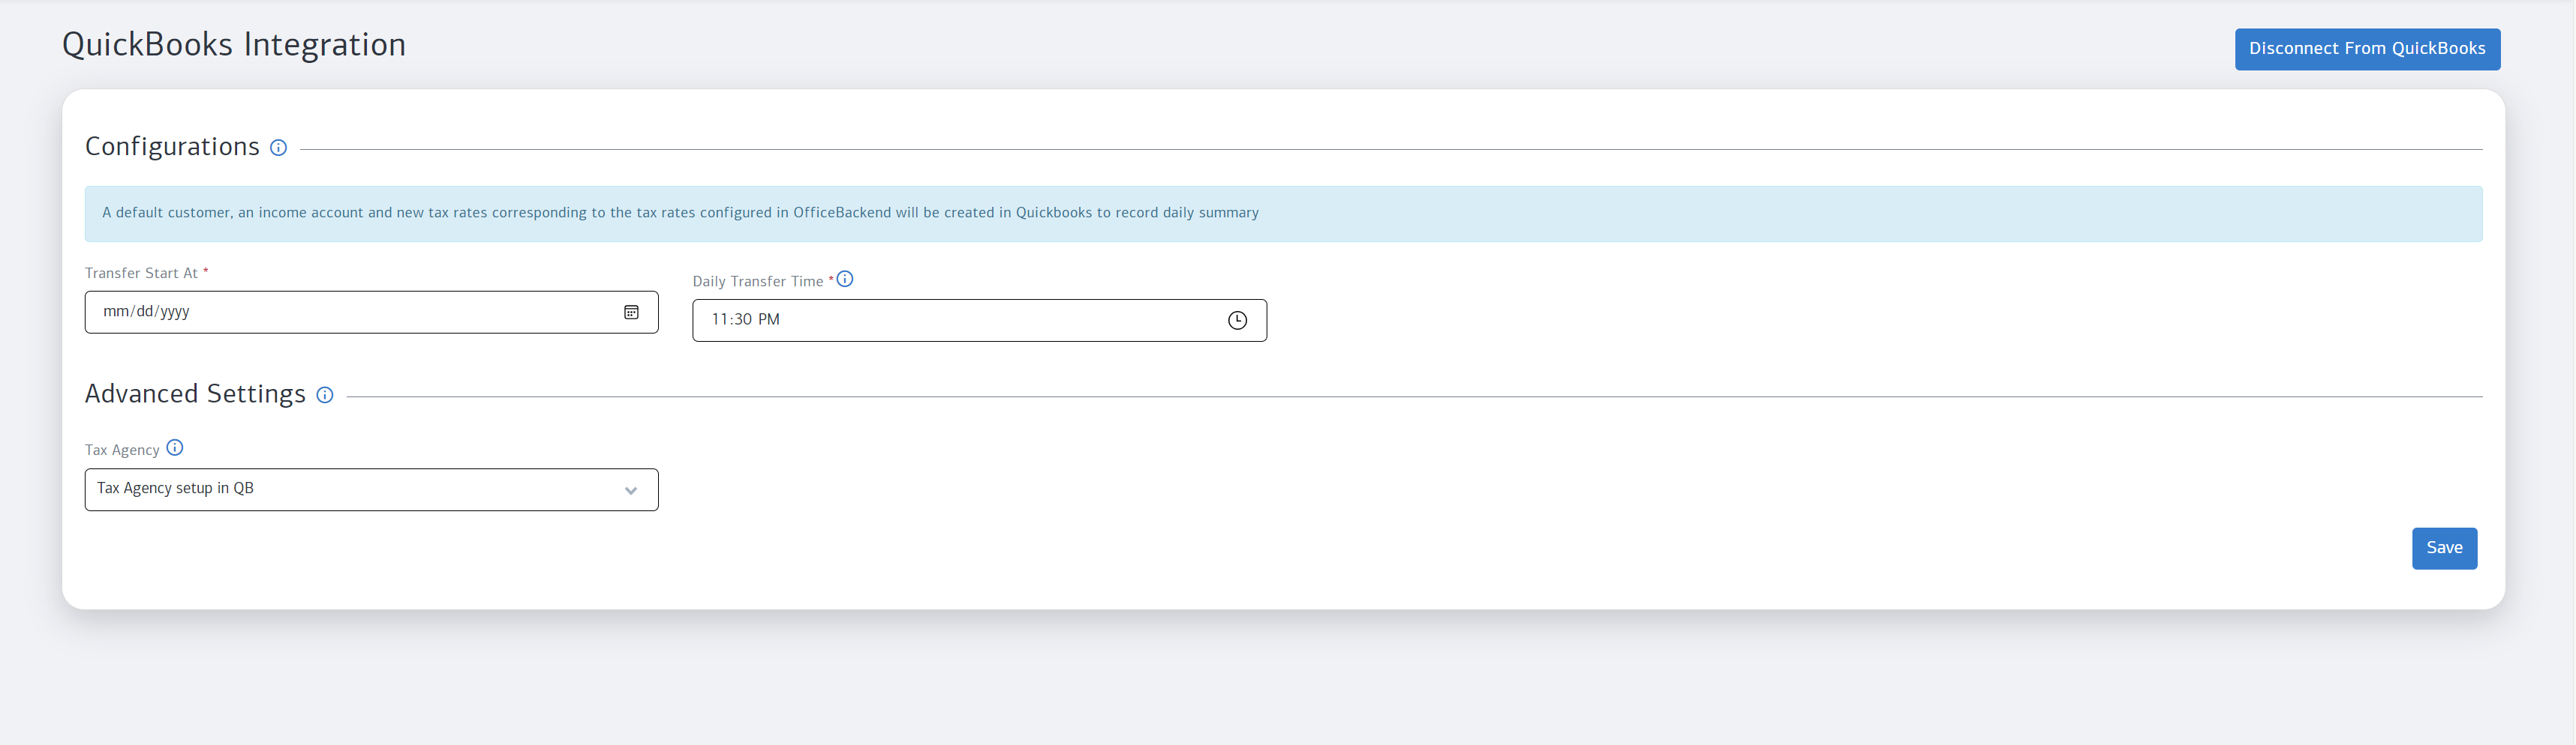This screenshot has width=2576, height=745.
Task: Disconnect From QuickBooks
Action: [x=2367, y=49]
